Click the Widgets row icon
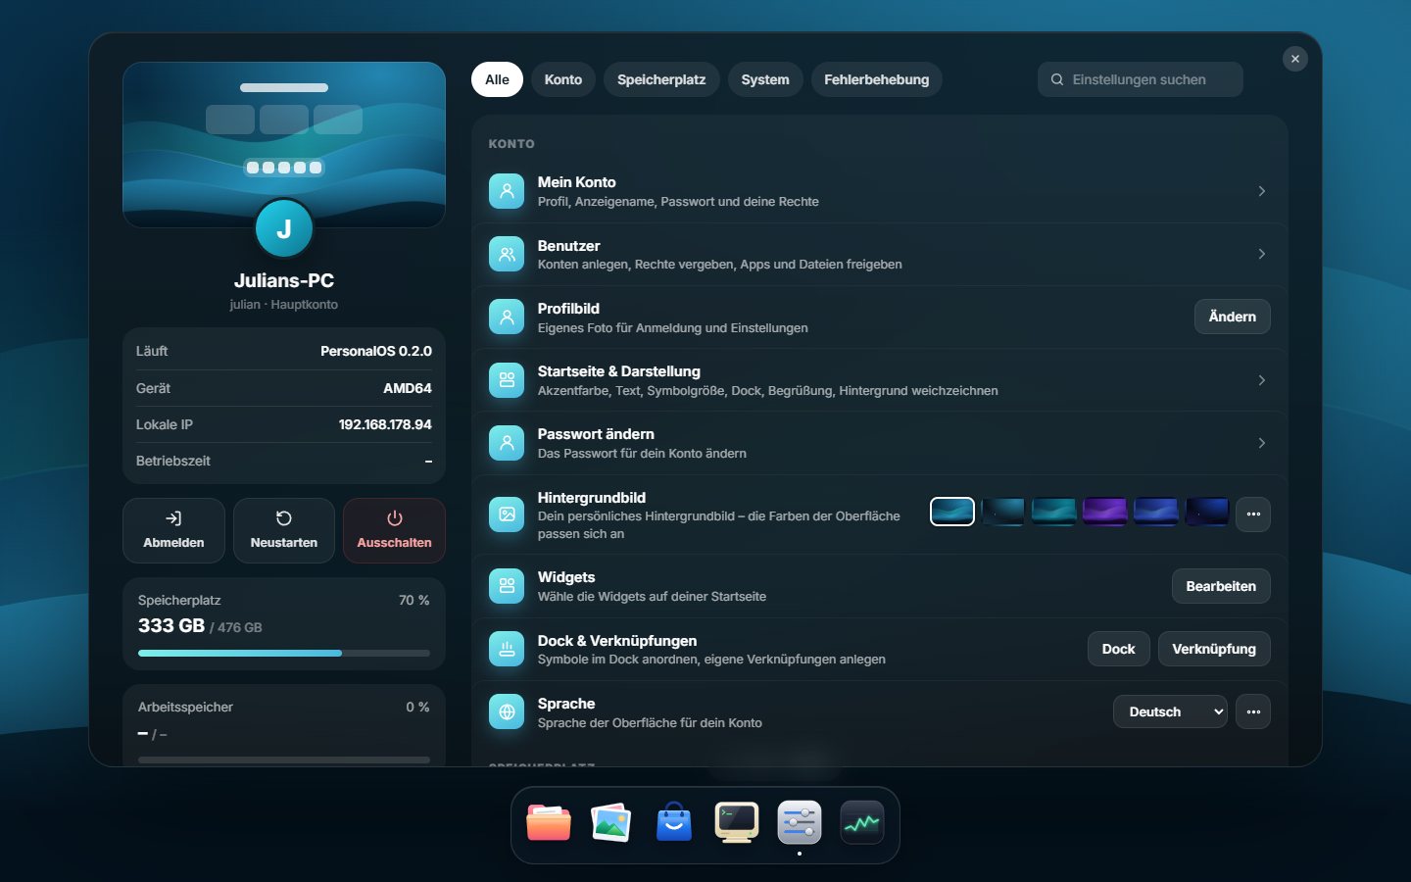 click(x=507, y=586)
